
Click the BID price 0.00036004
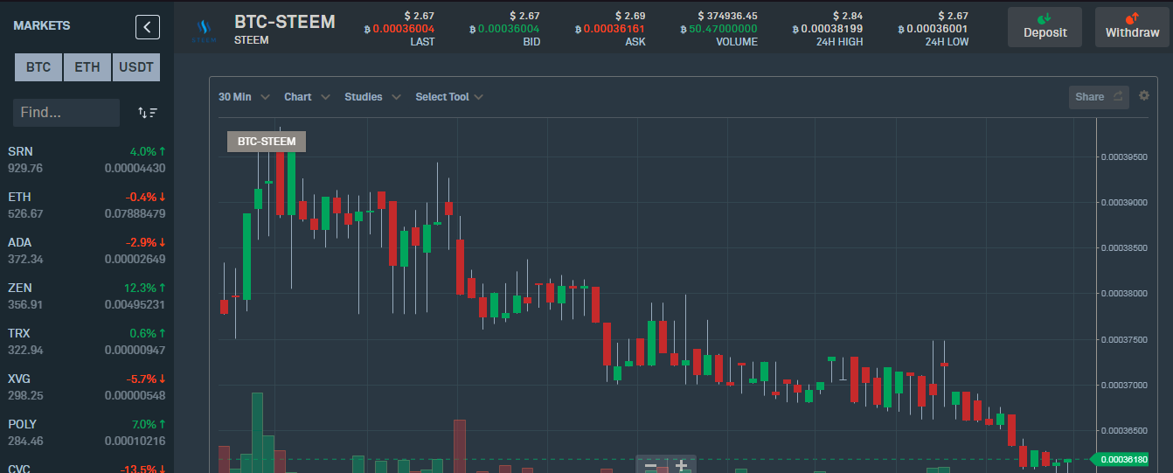click(x=509, y=29)
